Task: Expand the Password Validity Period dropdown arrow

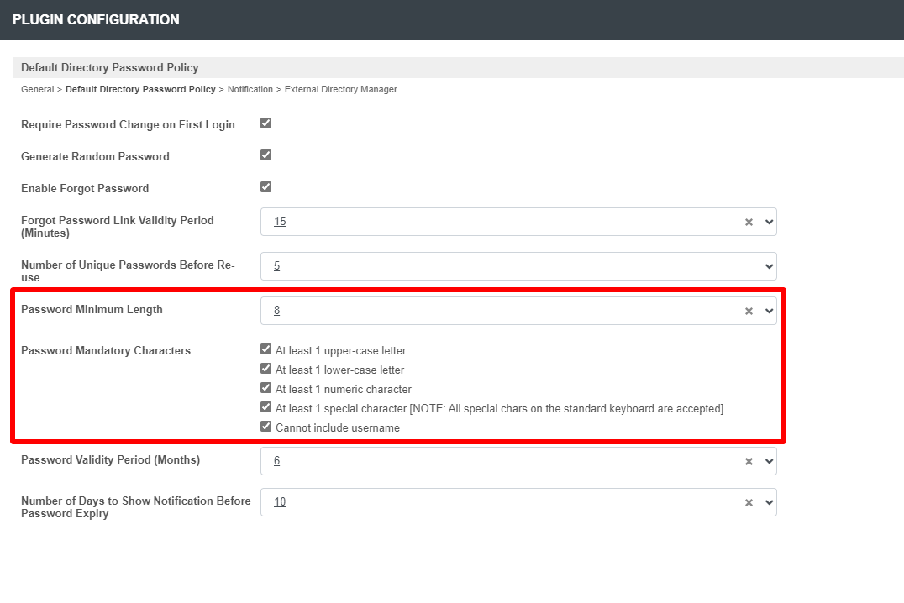Action: [768, 462]
